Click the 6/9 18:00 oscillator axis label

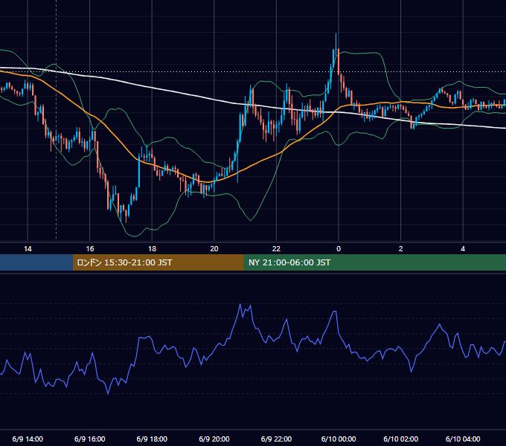tap(152, 439)
